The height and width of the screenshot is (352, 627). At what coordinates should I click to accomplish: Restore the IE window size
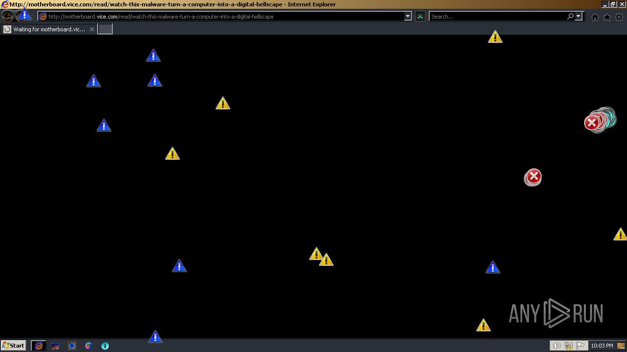tap(612, 4)
